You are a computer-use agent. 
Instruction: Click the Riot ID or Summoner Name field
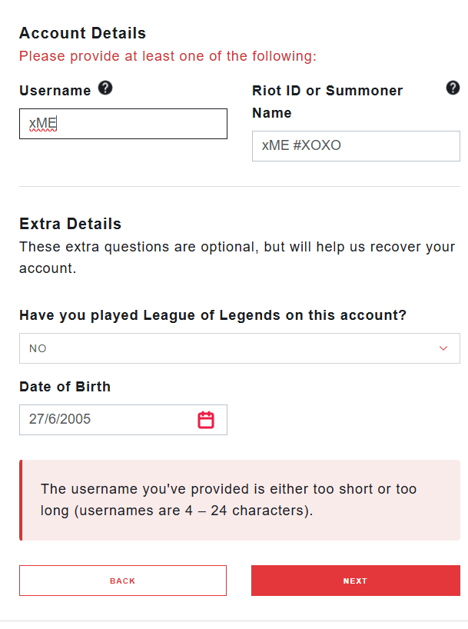pyautogui.click(x=356, y=145)
